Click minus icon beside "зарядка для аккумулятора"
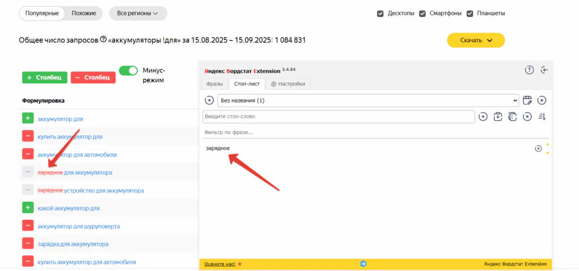The width and height of the screenshot is (579, 271). click(28, 243)
